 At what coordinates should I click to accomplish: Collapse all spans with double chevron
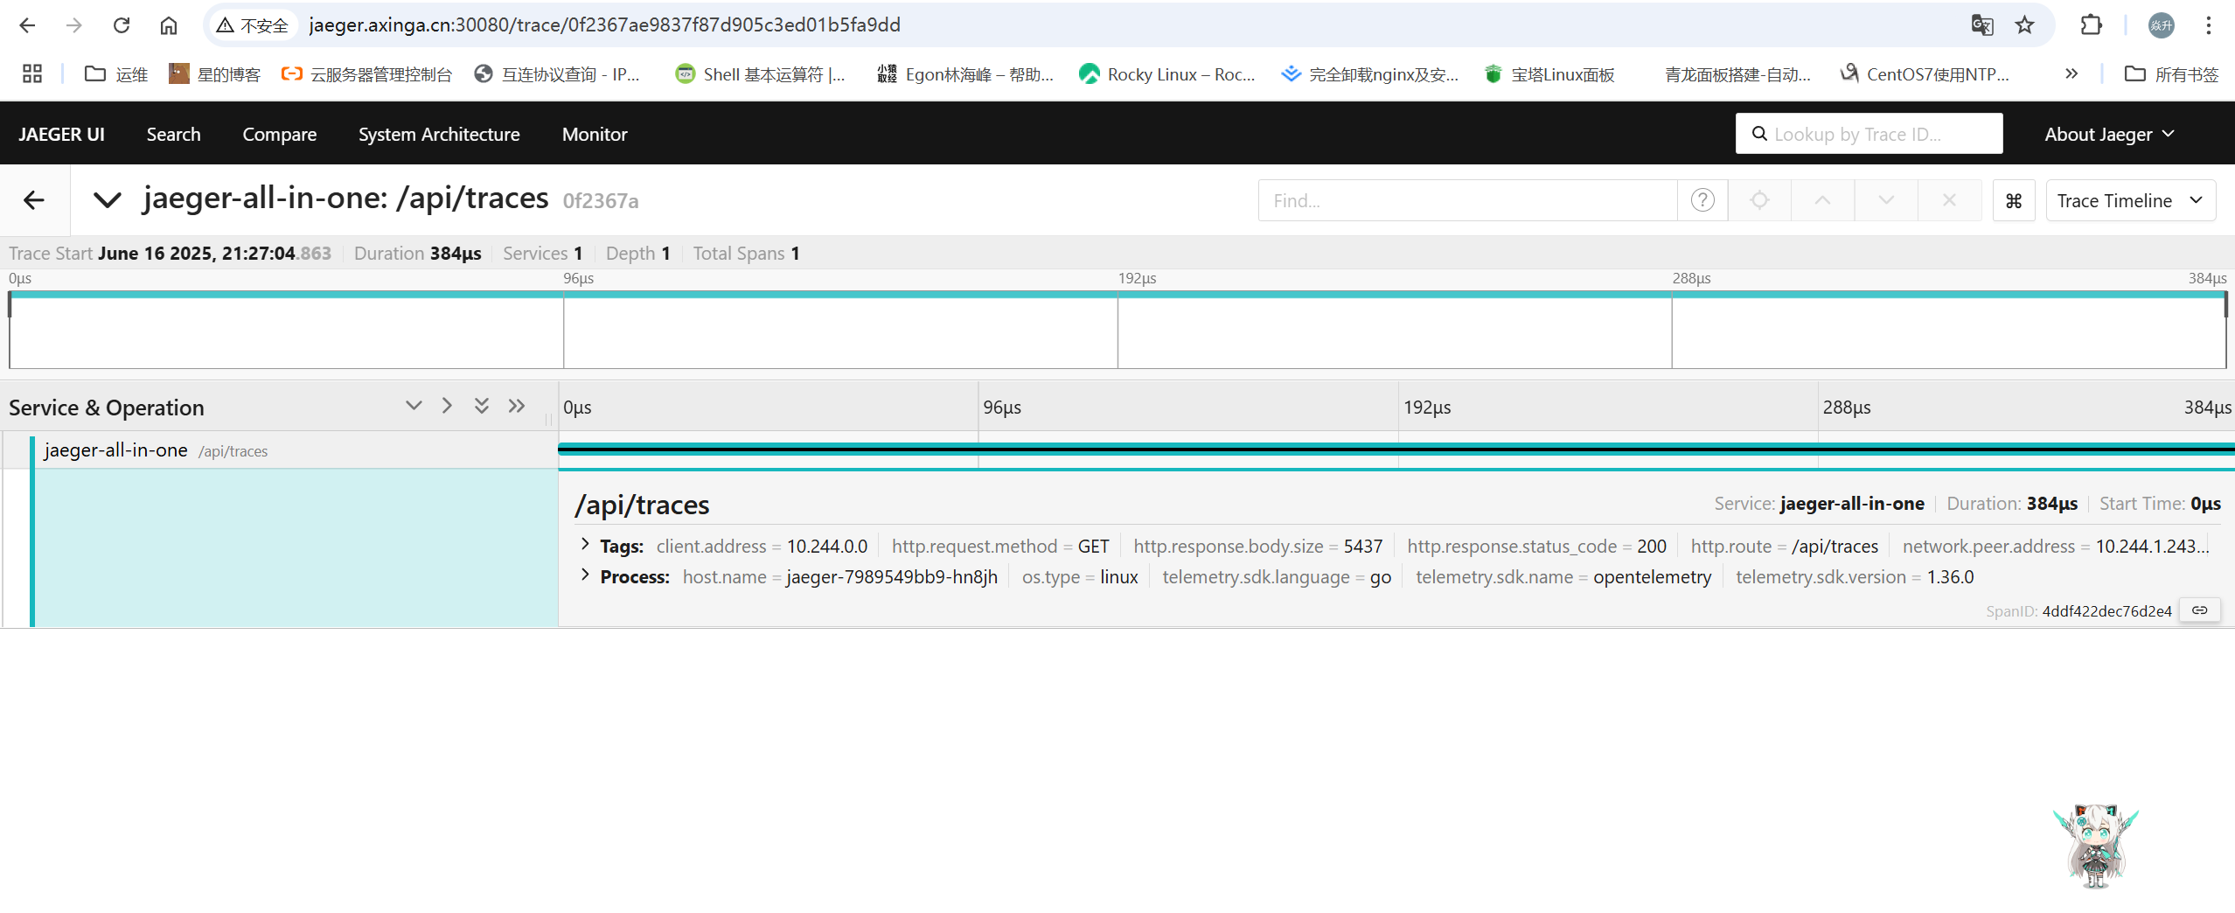click(x=517, y=406)
